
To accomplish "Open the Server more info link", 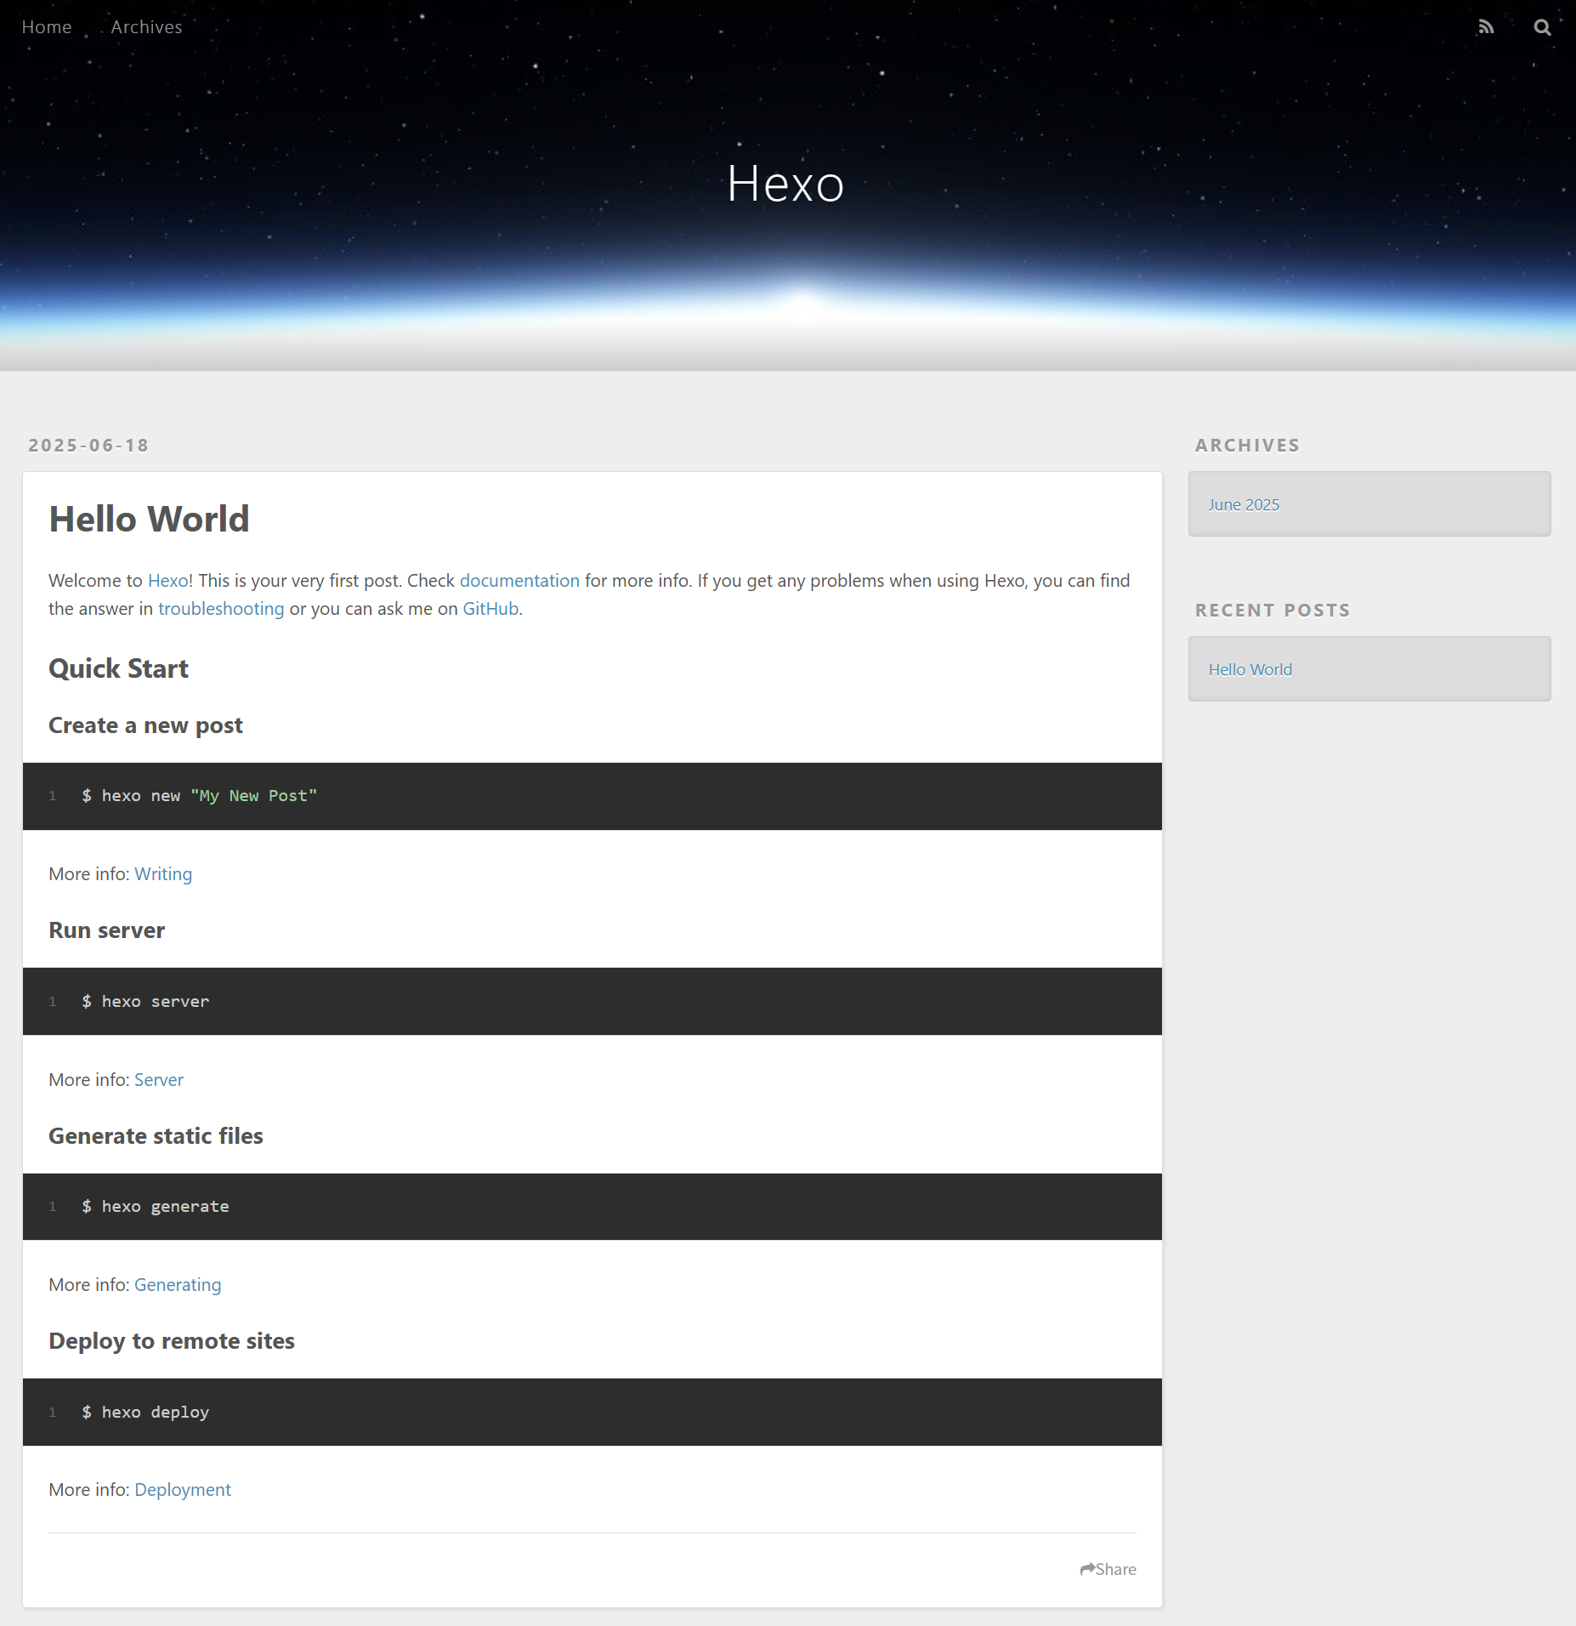I will [159, 1080].
